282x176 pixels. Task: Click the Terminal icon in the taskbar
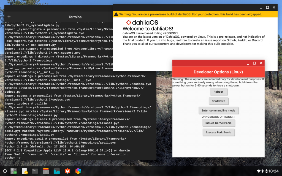point(35,171)
